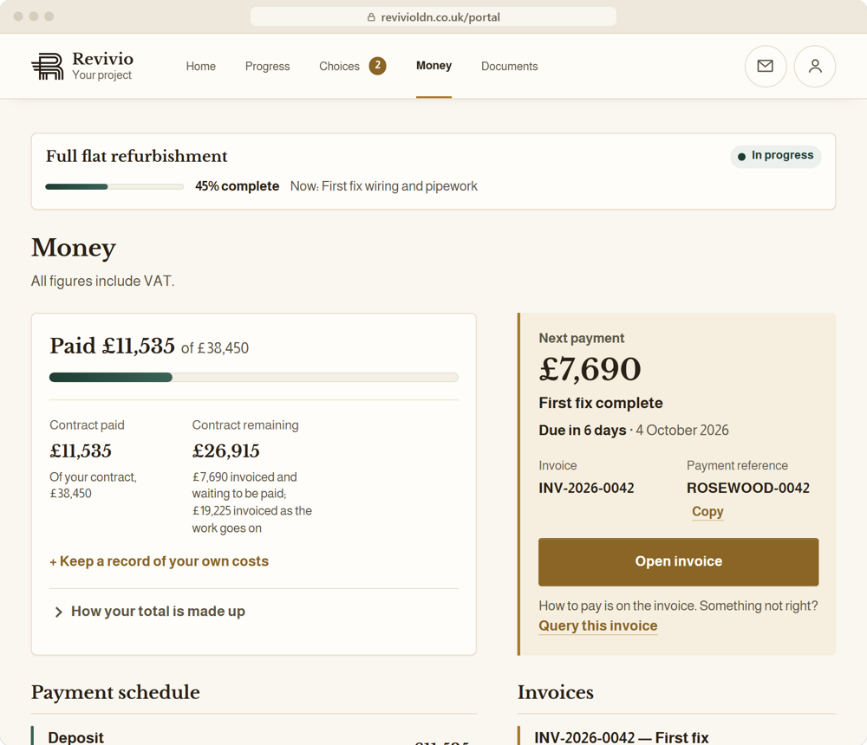Click 'INV-2026-0042 — First fix' invoice row

click(x=677, y=736)
